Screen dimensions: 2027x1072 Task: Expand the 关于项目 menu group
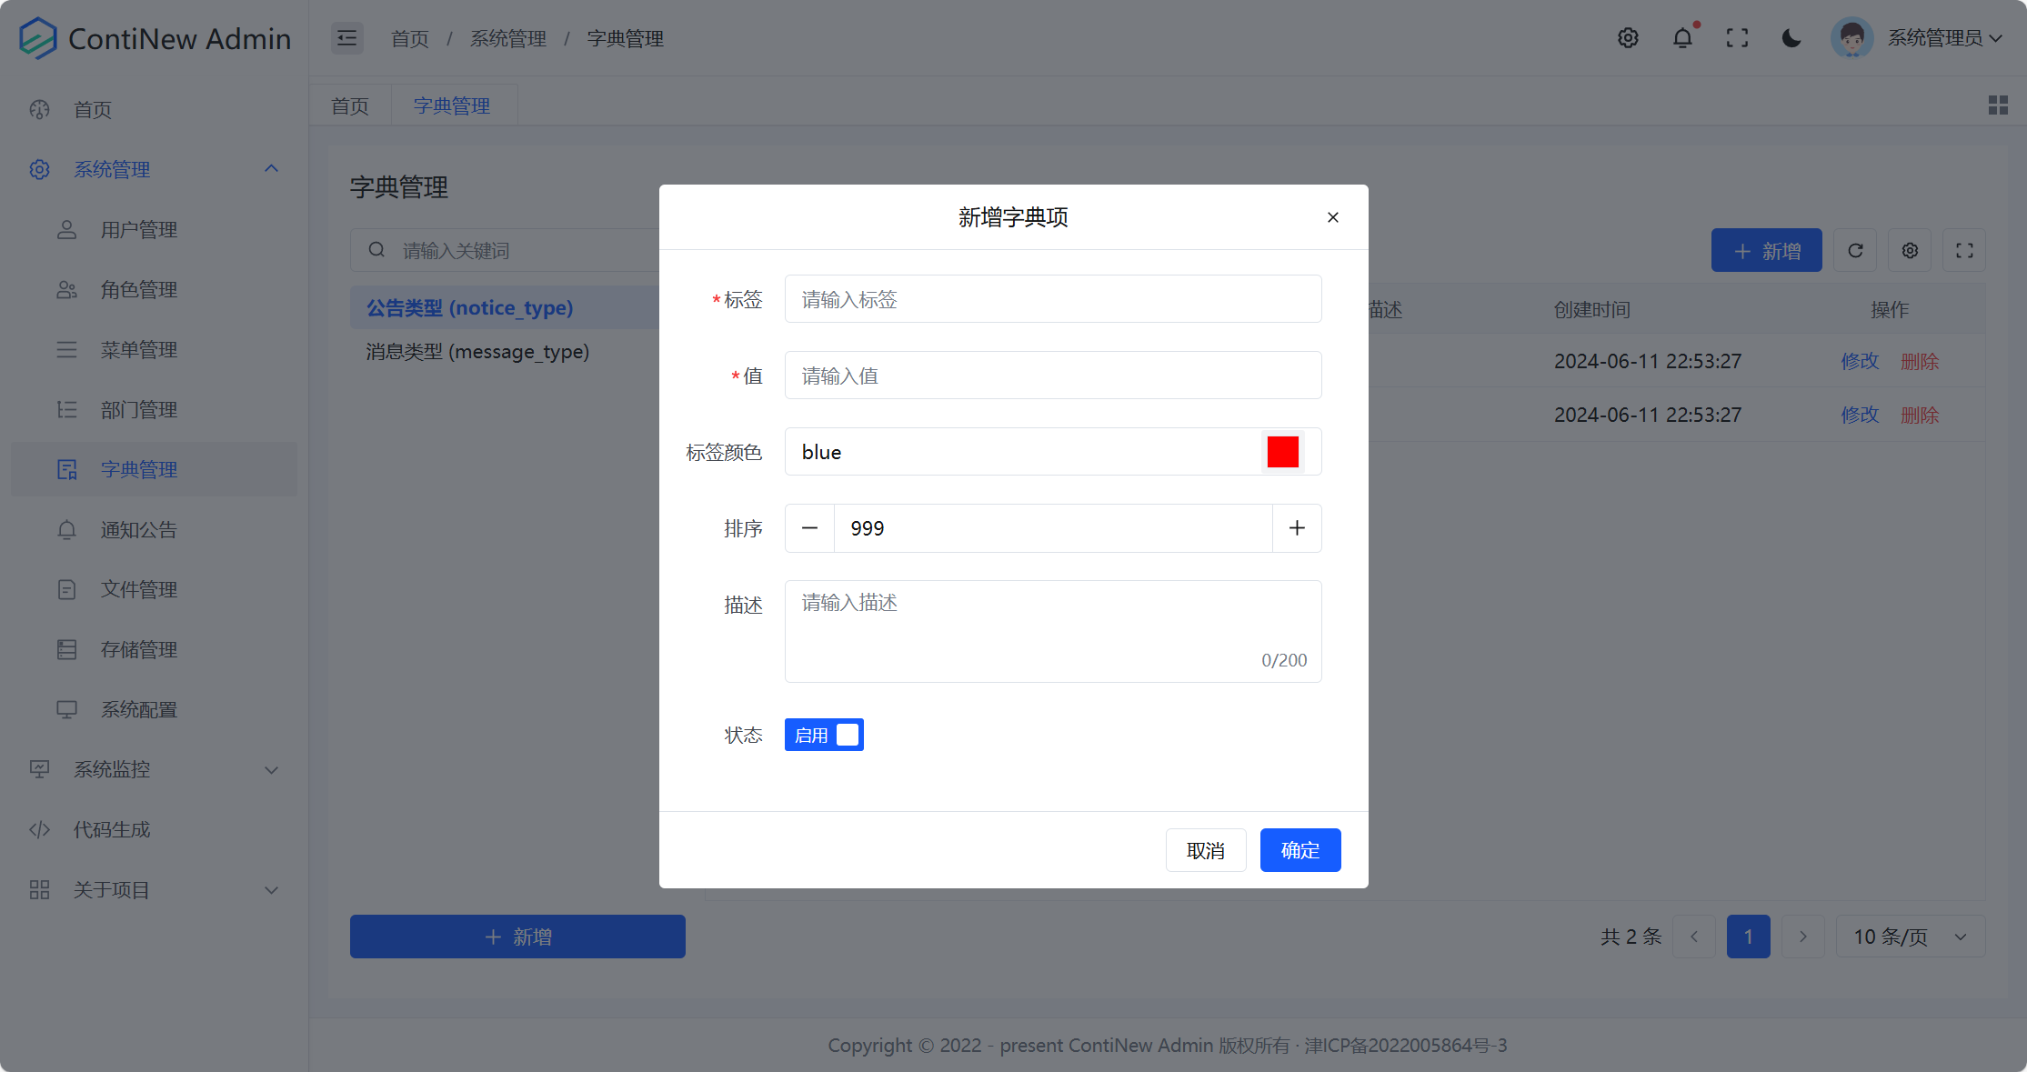(x=111, y=889)
